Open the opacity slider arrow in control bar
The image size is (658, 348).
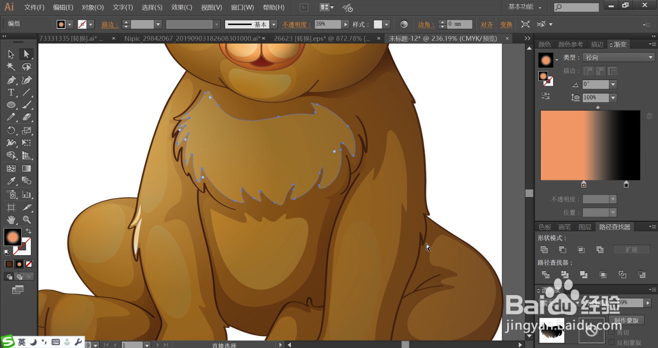345,24
